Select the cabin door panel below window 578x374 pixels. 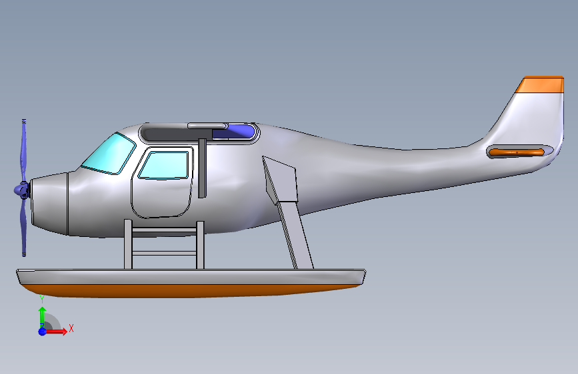(x=162, y=198)
